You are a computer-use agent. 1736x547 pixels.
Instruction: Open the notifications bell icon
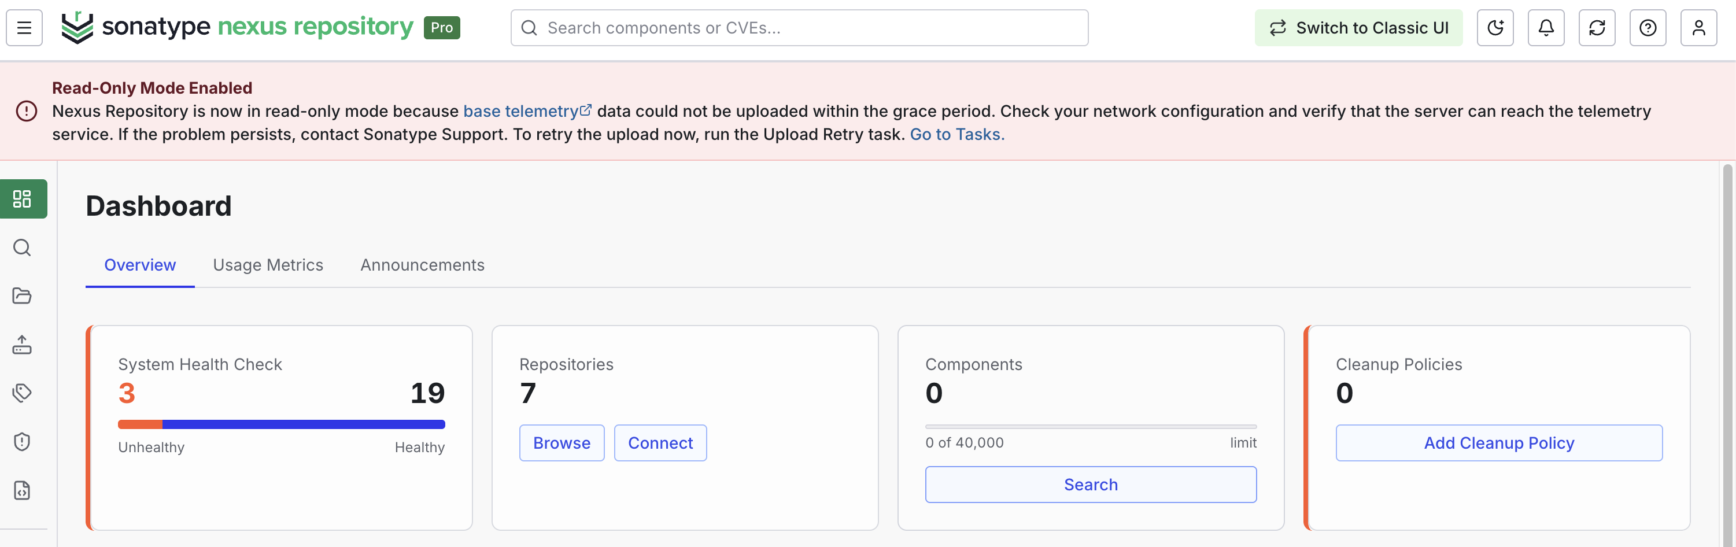point(1546,28)
